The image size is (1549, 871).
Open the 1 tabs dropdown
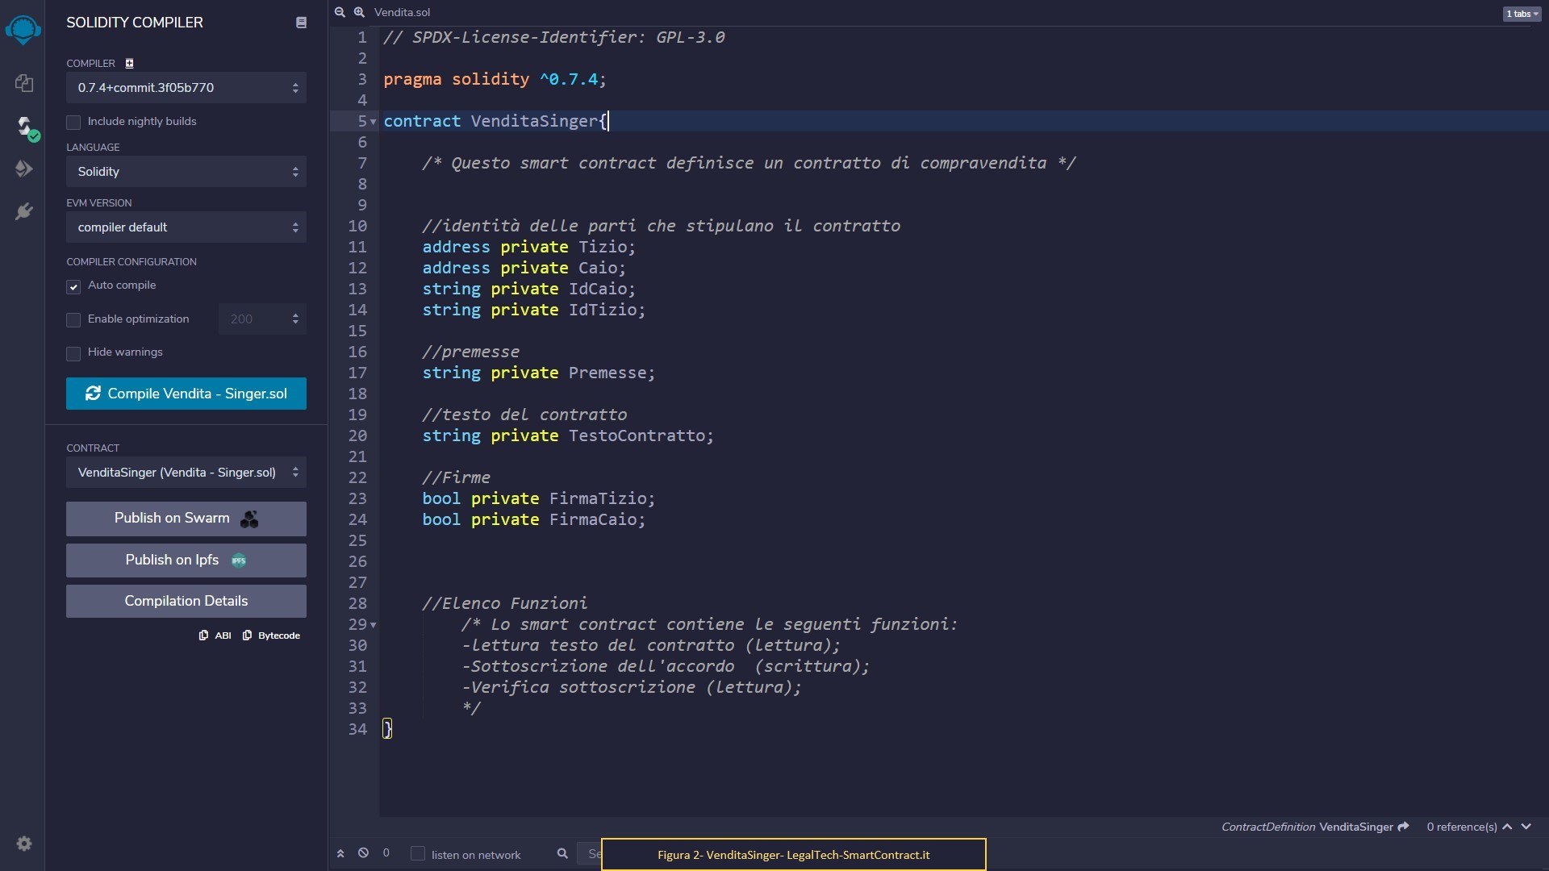[x=1522, y=14]
